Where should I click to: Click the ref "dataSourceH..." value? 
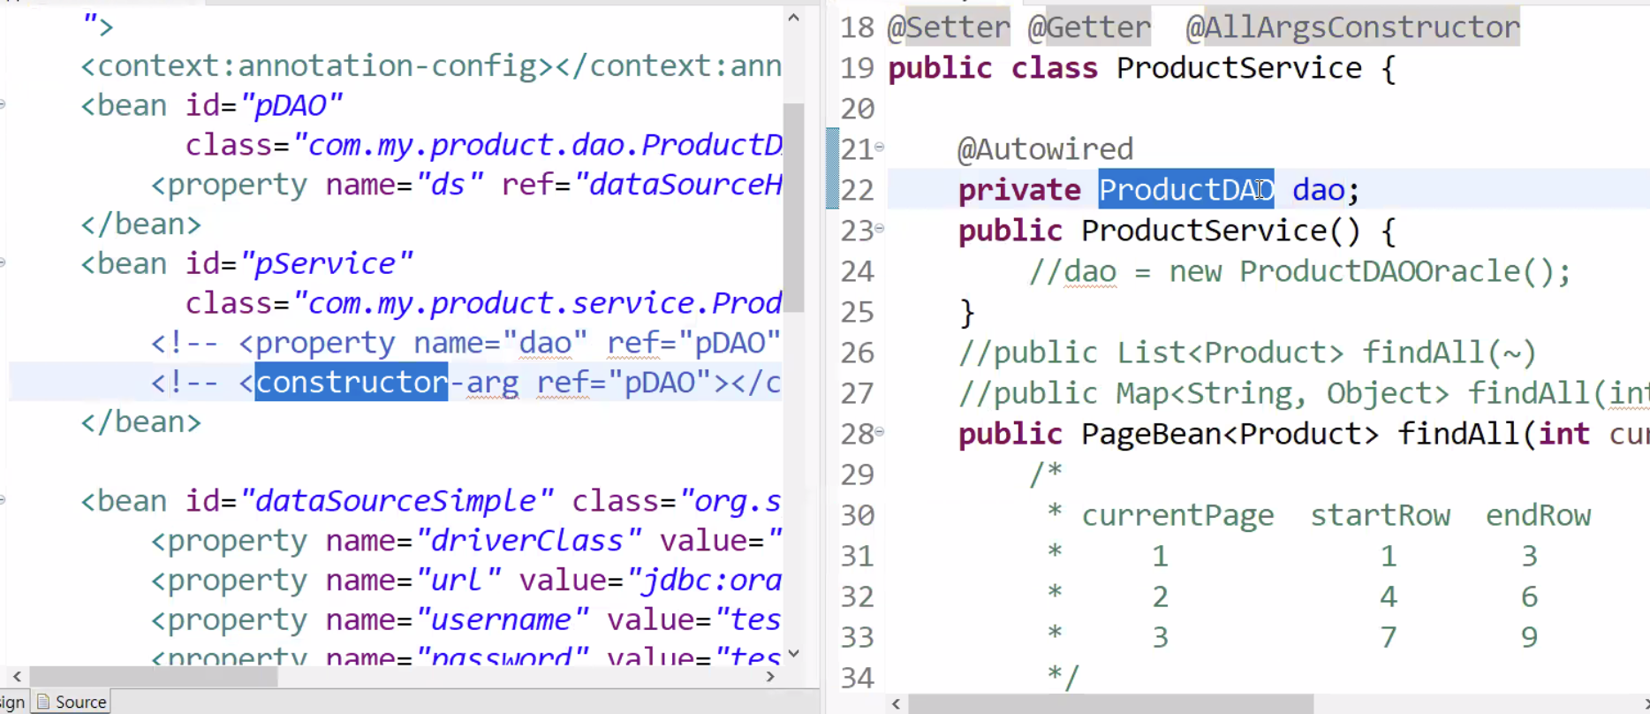(x=677, y=184)
